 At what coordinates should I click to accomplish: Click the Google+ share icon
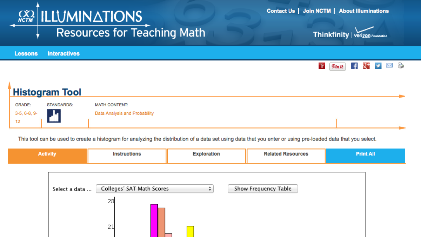(x=366, y=66)
